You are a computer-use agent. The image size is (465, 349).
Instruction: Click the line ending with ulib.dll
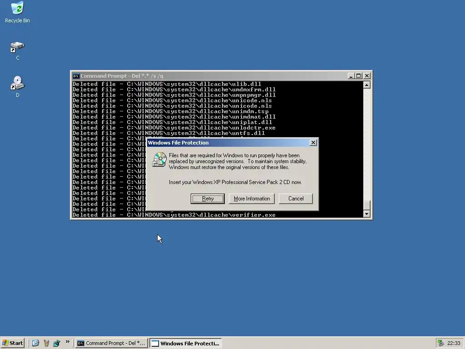tap(167, 84)
